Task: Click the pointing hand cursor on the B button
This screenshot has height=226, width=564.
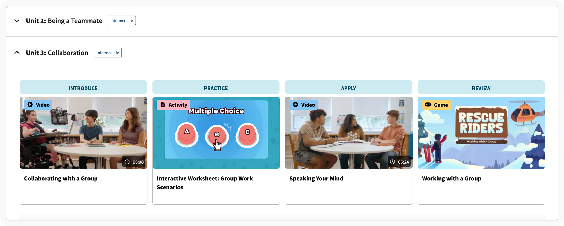Action: pyautogui.click(x=217, y=145)
